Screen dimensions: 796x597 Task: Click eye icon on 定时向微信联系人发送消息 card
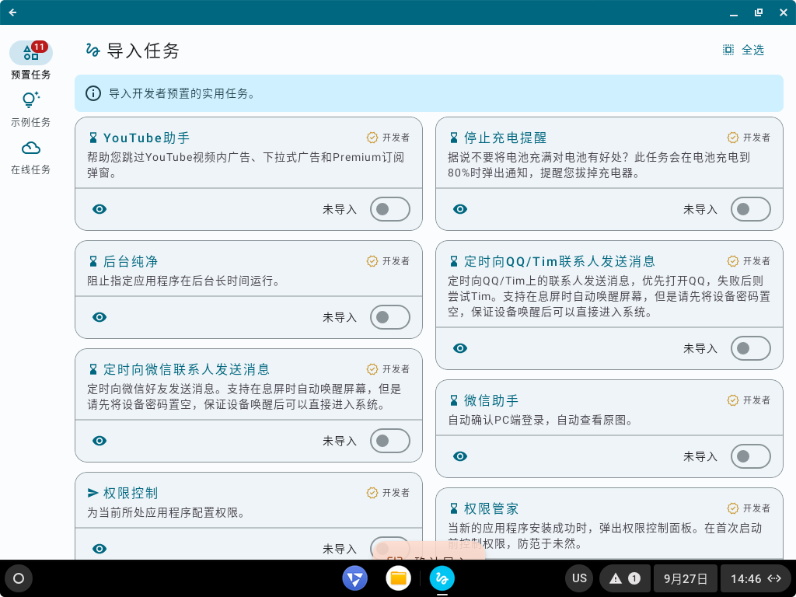point(99,441)
